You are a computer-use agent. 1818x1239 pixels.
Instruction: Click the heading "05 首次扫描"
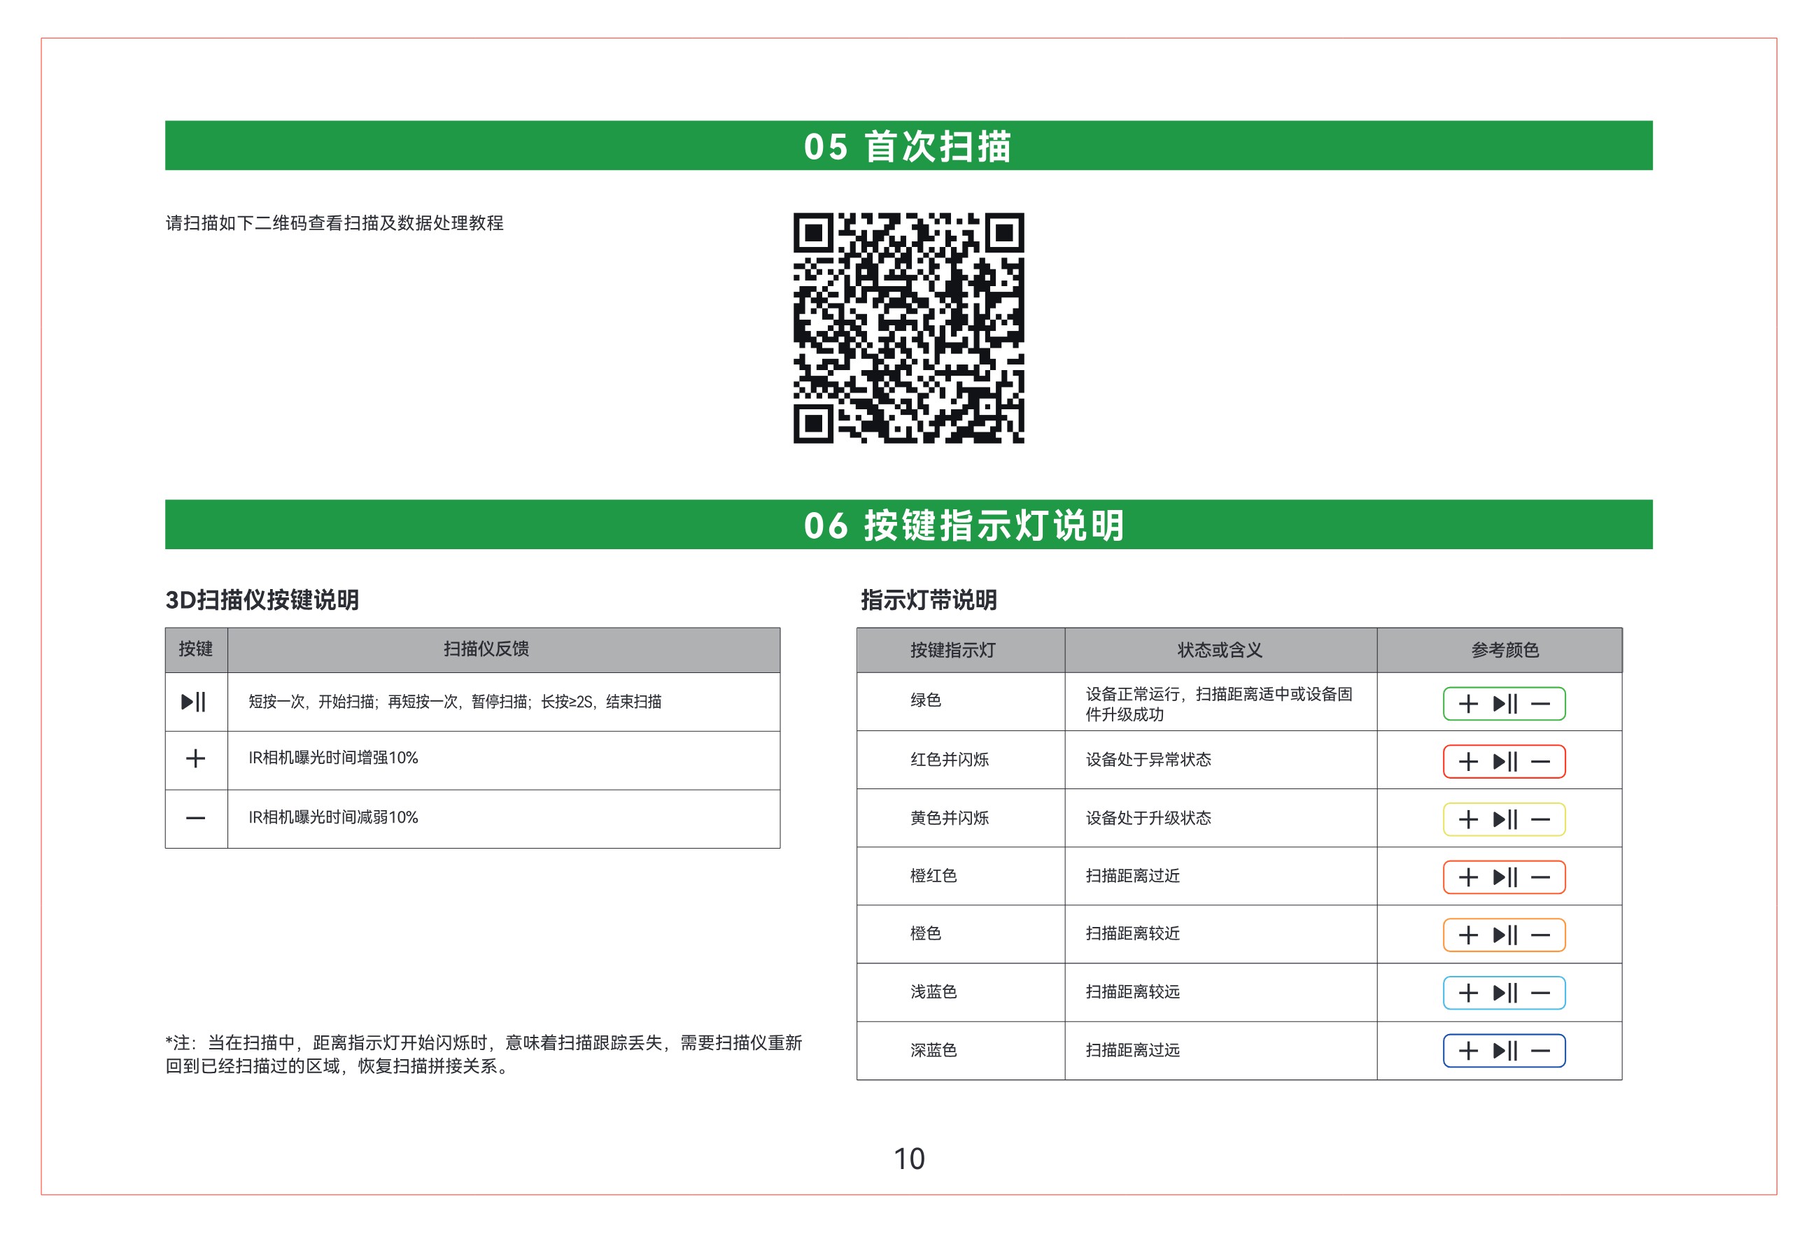908,146
